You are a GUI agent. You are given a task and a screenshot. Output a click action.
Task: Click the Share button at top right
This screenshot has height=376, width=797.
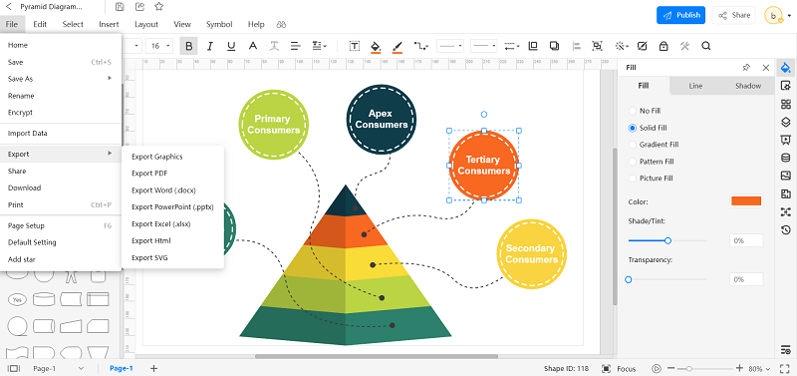coord(734,15)
